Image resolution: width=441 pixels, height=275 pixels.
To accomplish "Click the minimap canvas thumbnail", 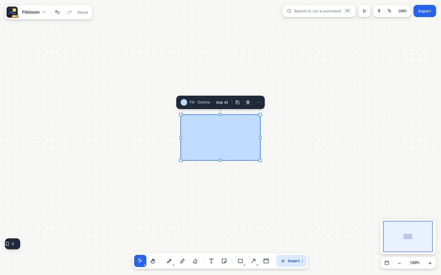I will click(x=408, y=236).
